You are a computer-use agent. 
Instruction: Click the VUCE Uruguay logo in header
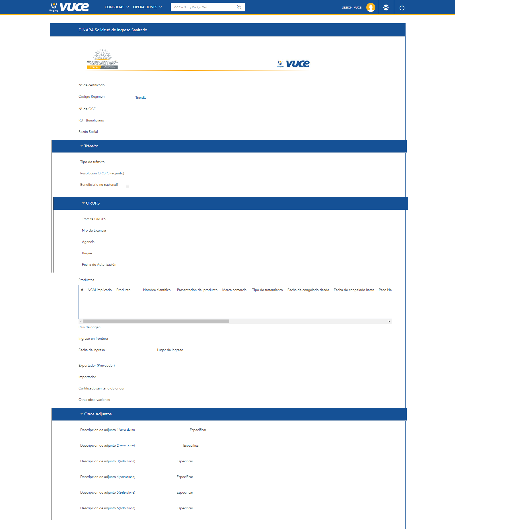click(69, 7)
